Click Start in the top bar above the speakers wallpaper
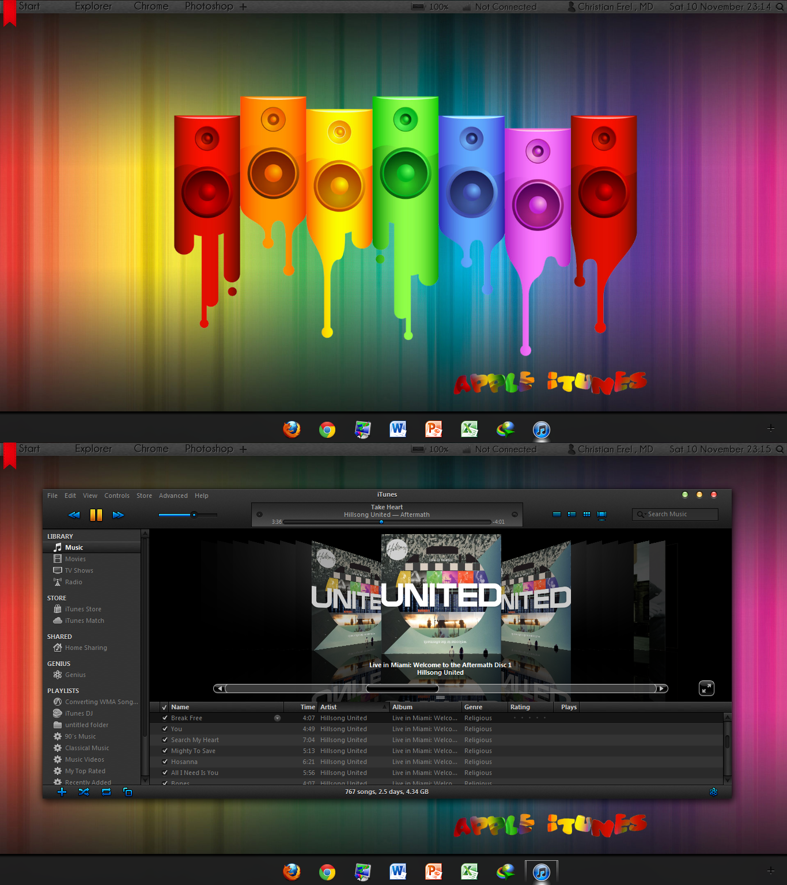This screenshot has height=885, width=787. click(29, 6)
